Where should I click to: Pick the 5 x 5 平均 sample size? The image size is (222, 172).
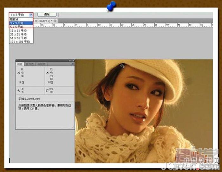(21, 27)
